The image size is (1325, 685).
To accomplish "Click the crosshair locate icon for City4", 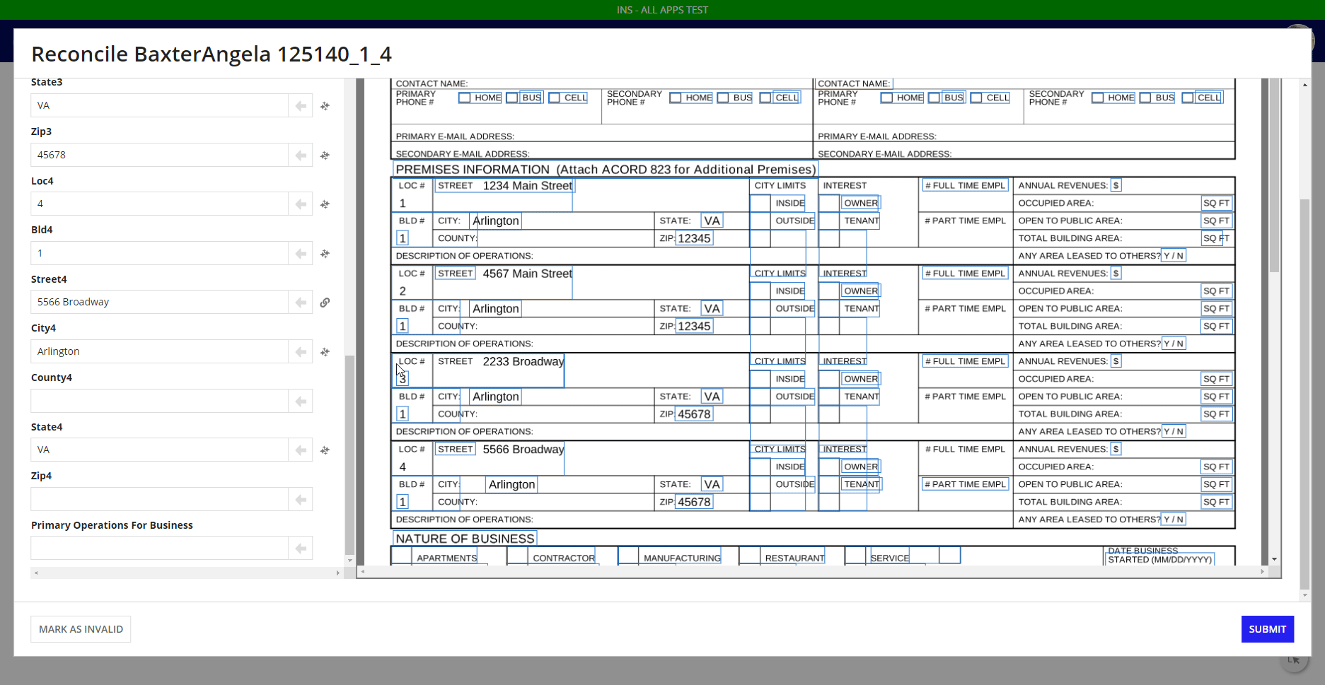I will (x=325, y=352).
